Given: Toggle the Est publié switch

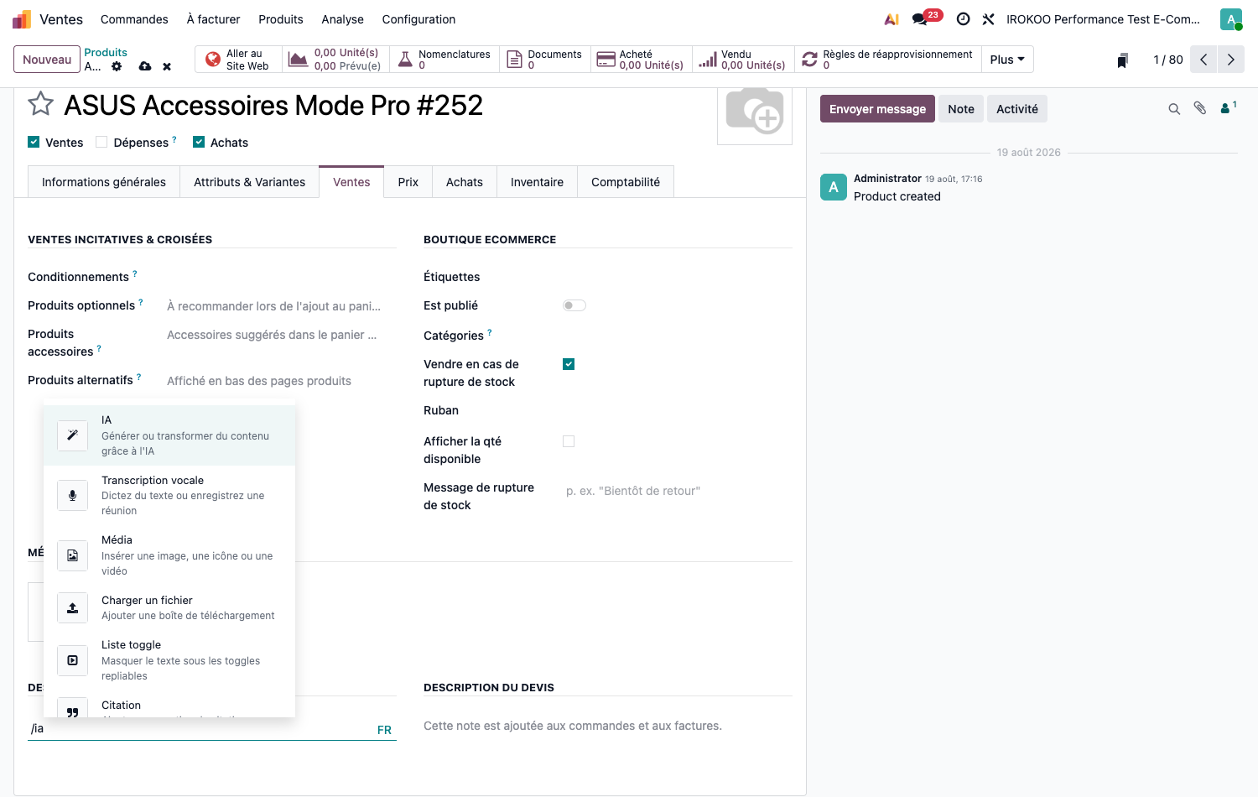Looking at the screenshot, I should click(574, 305).
